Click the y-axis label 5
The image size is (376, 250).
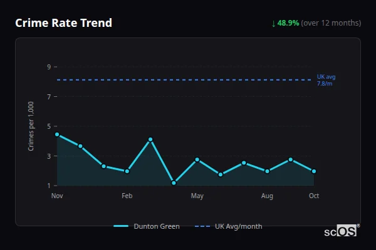(x=49, y=126)
